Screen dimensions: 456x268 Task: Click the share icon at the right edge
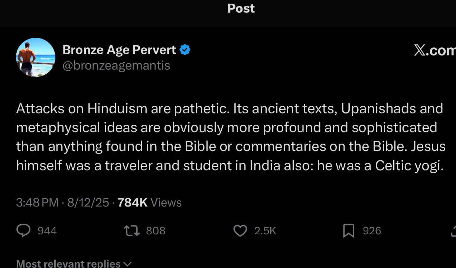[x=453, y=231]
